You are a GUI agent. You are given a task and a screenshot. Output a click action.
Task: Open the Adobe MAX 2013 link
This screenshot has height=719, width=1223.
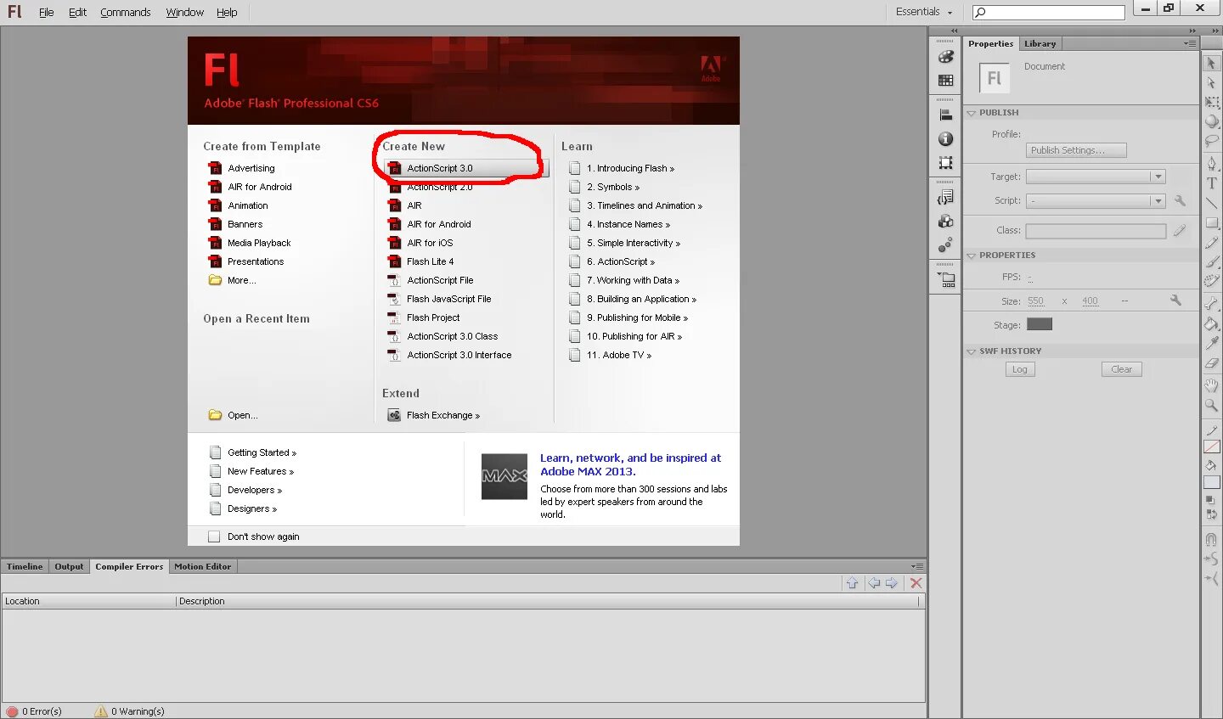(630, 464)
